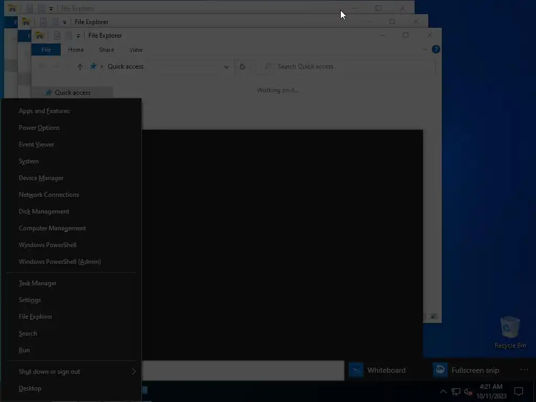536x402 pixels.
Task: Open the clock showing 4:21 AM
Action: coord(491,392)
